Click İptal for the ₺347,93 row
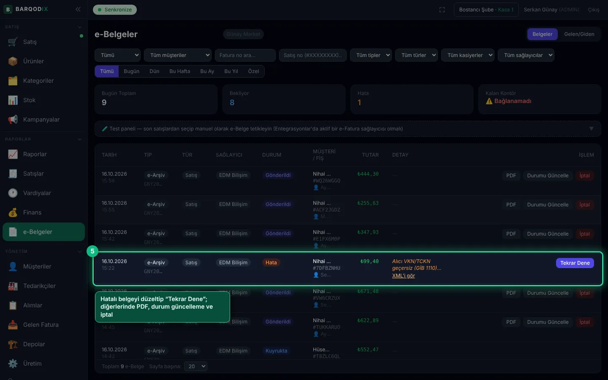This screenshot has height=380, width=608. (x=585, y=234)
